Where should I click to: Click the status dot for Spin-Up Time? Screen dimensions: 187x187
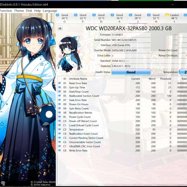(x=59, y=87)
